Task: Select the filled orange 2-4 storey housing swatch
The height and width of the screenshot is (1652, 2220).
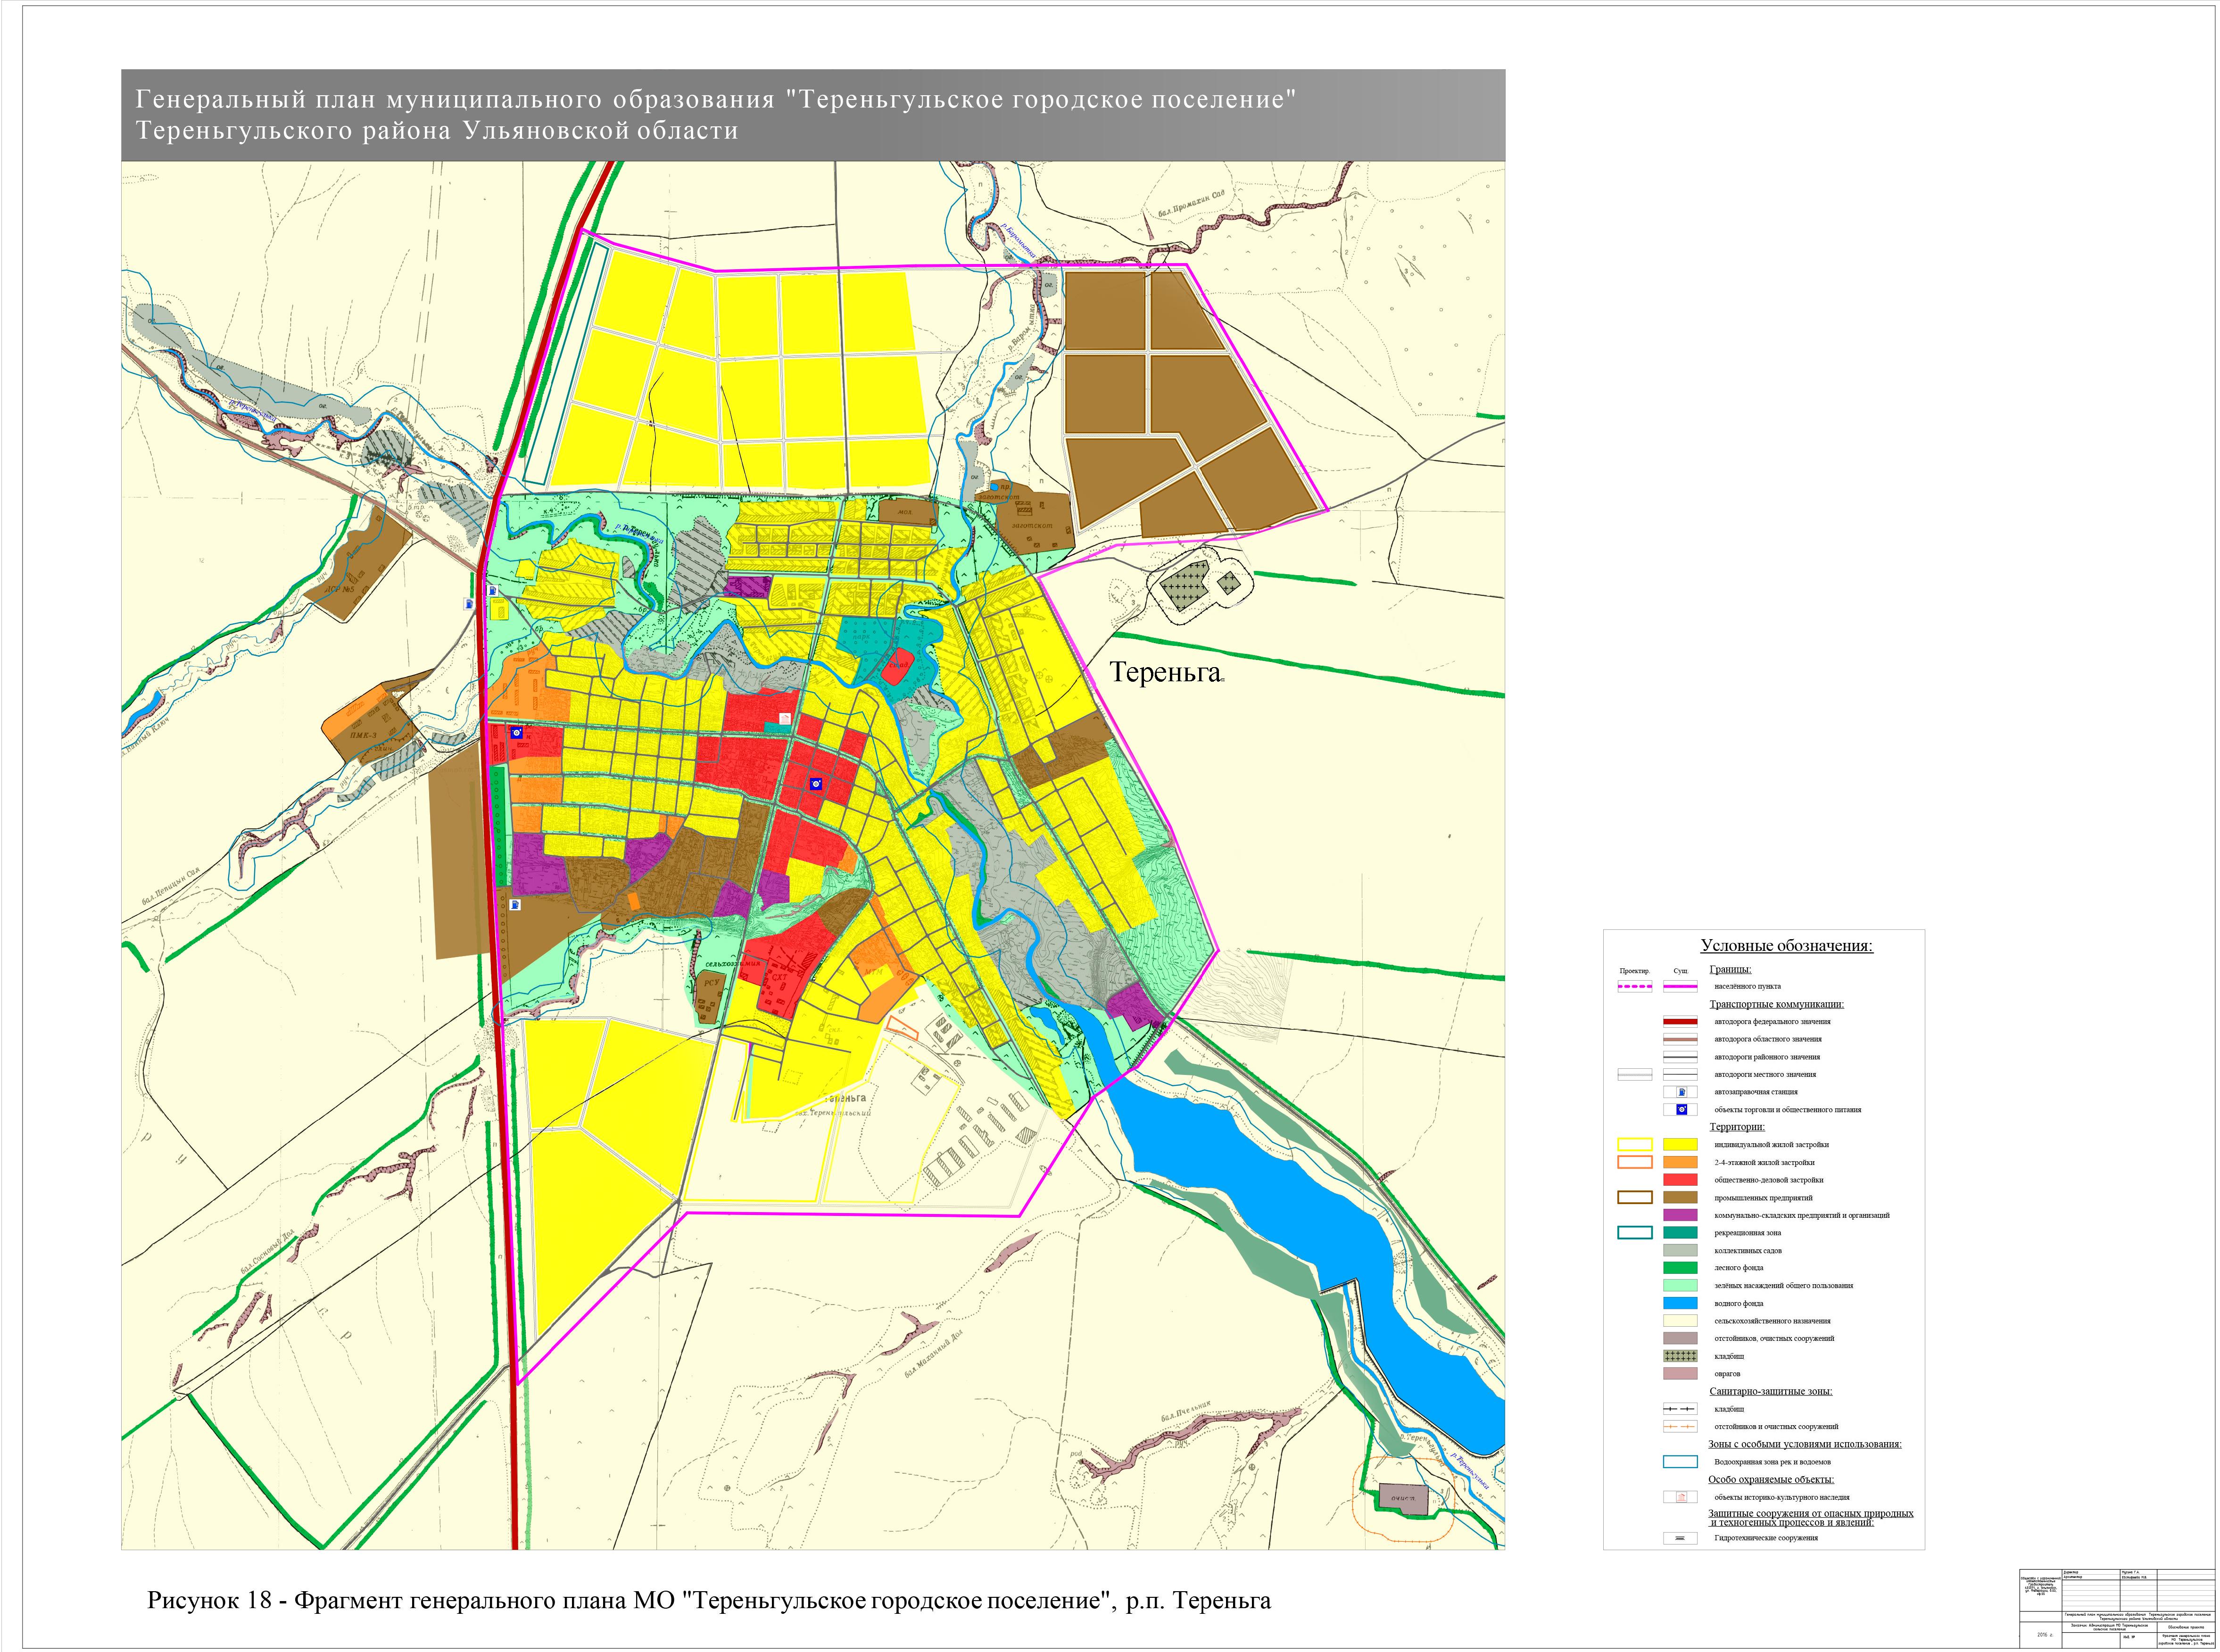Action: coord(1680,1162)
